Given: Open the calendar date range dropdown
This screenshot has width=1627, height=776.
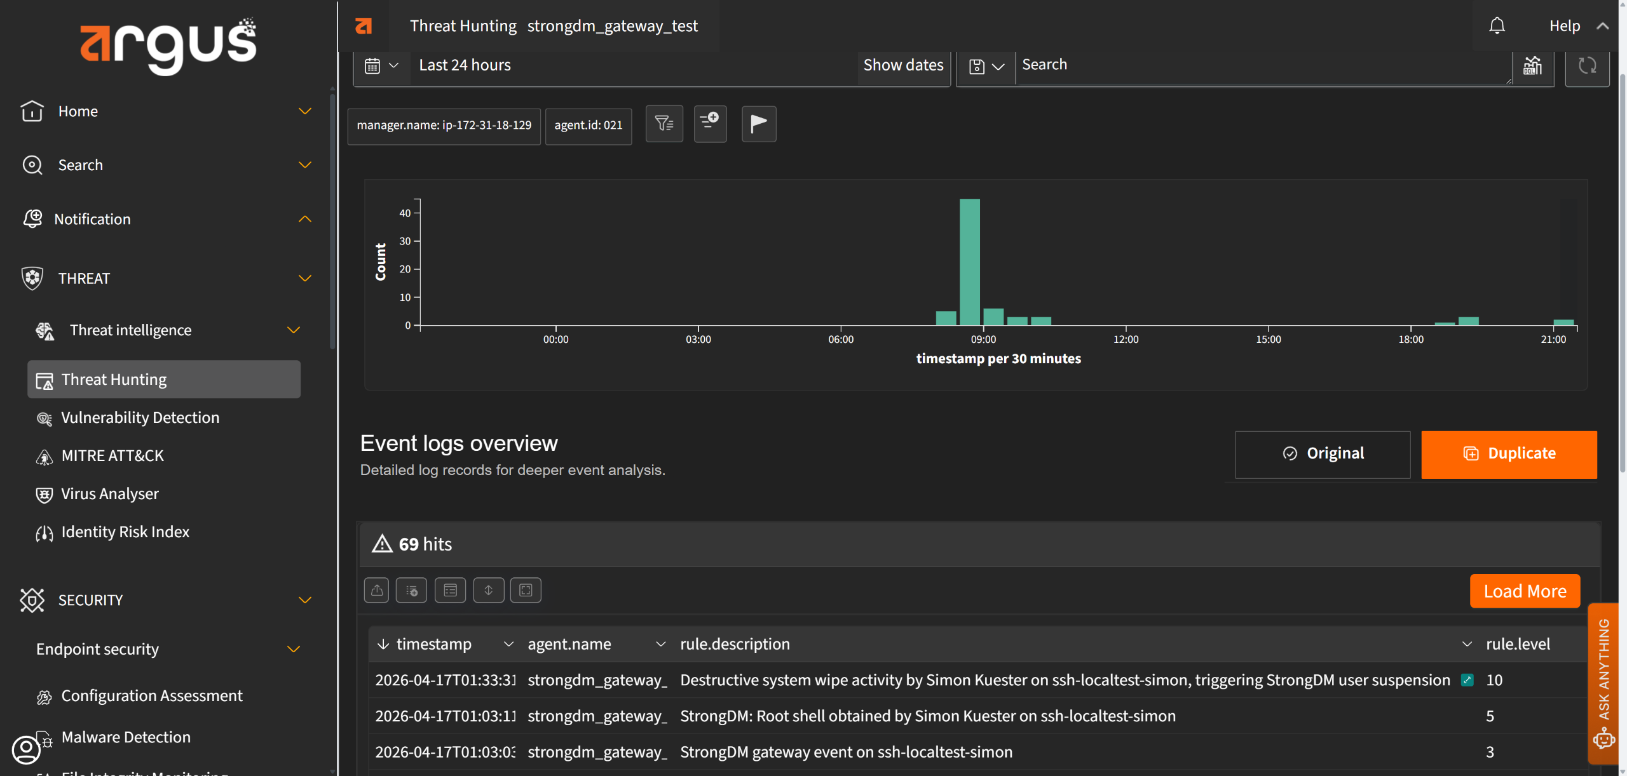Looking at the screenshot, I should [381, 65].
